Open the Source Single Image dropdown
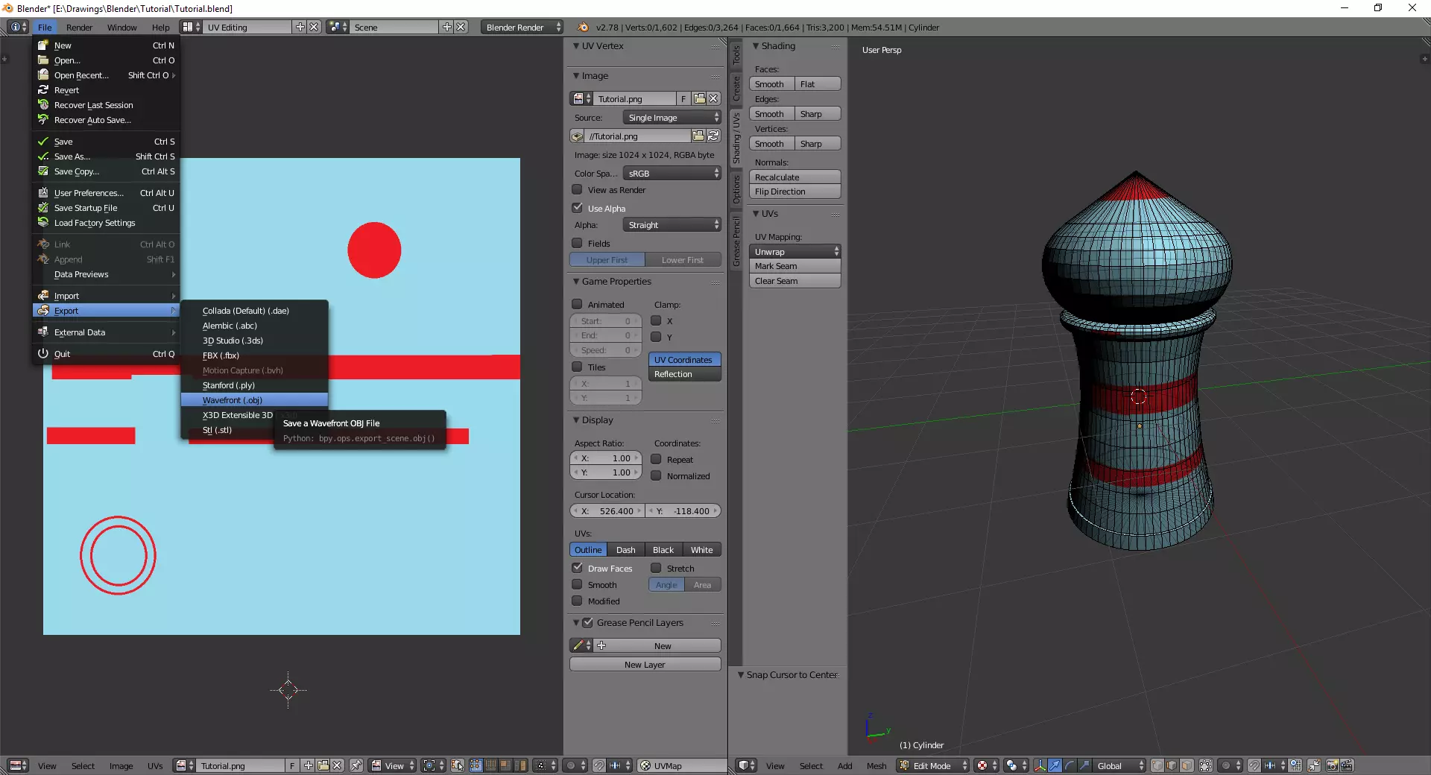 pyautogui.click(x=672, y=118)
